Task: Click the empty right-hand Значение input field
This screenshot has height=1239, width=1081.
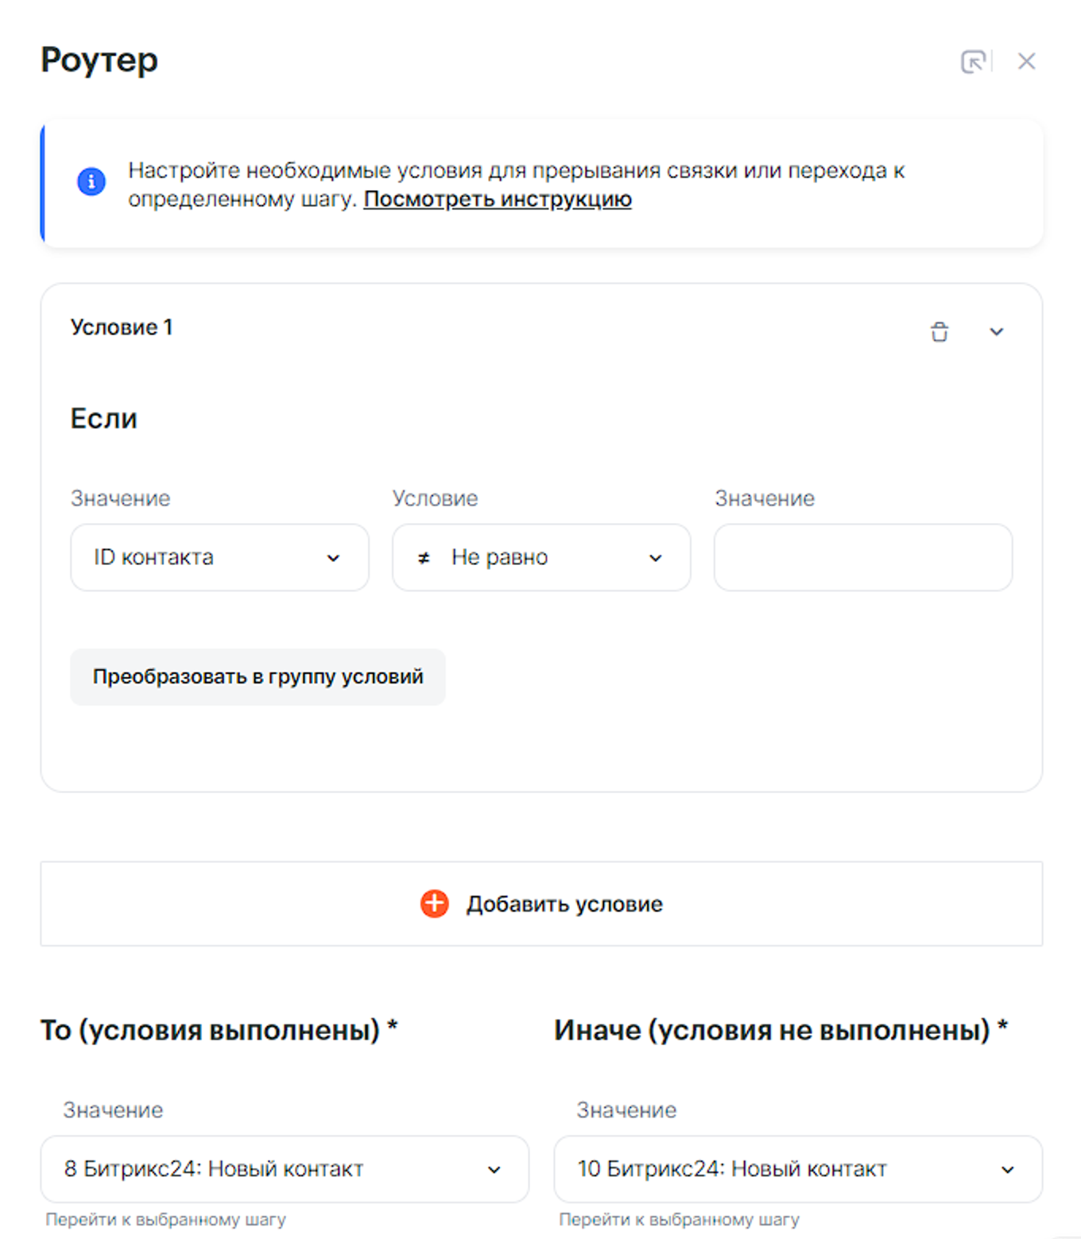Action: (862, 557)
